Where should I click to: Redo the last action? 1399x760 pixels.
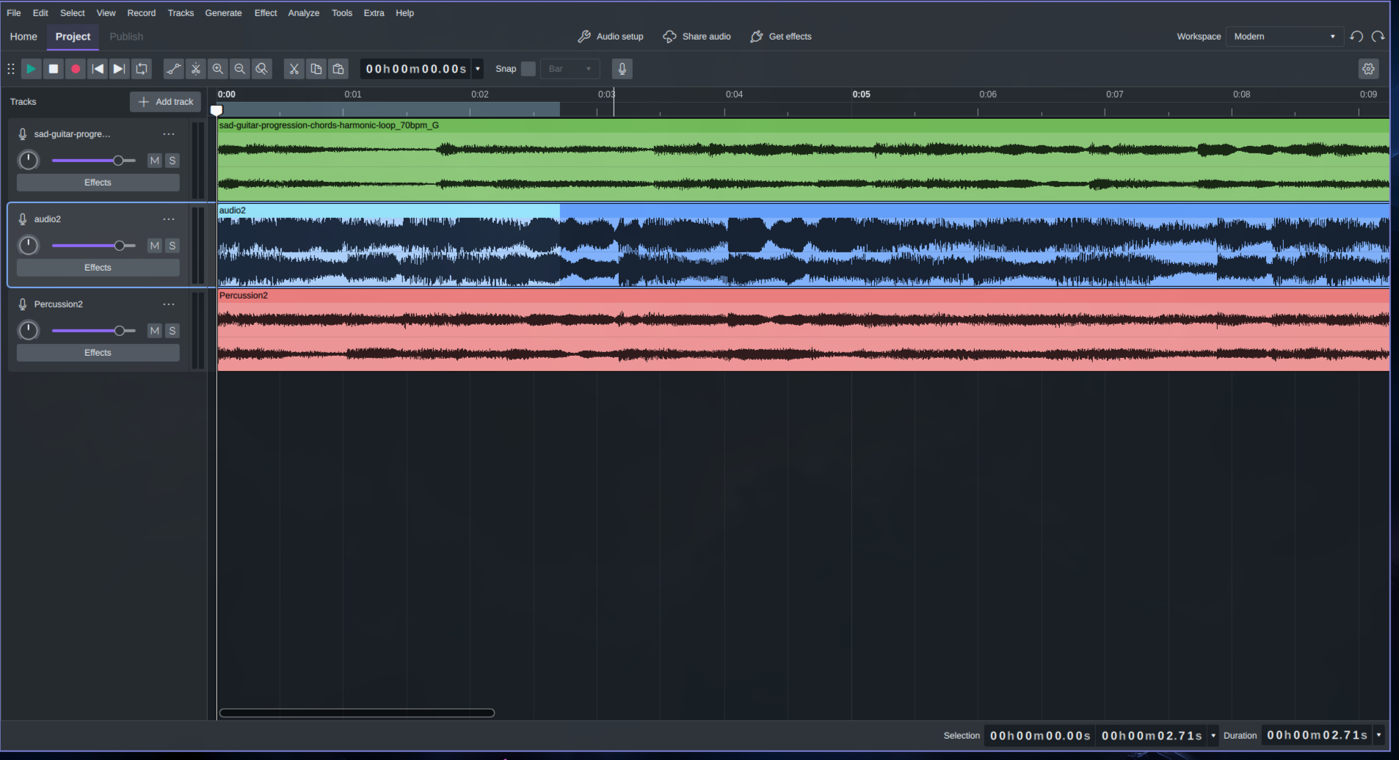pos(1378,37)
